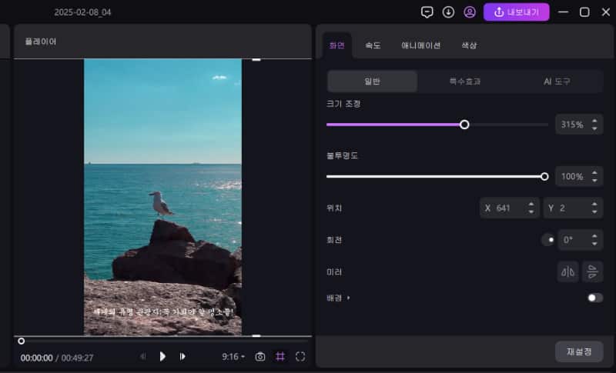Screen dimensions: 616x373
Task: Switch to the 속도 tab
Action: [x=373, y=45]
